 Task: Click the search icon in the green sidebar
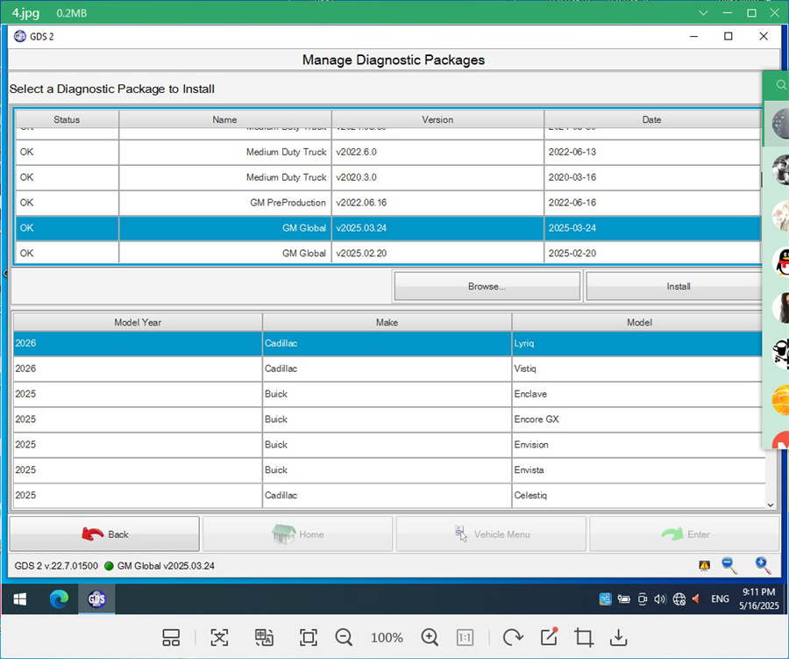[781, 84]
